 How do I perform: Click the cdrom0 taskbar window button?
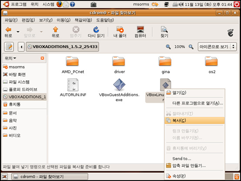pos(50,177)
